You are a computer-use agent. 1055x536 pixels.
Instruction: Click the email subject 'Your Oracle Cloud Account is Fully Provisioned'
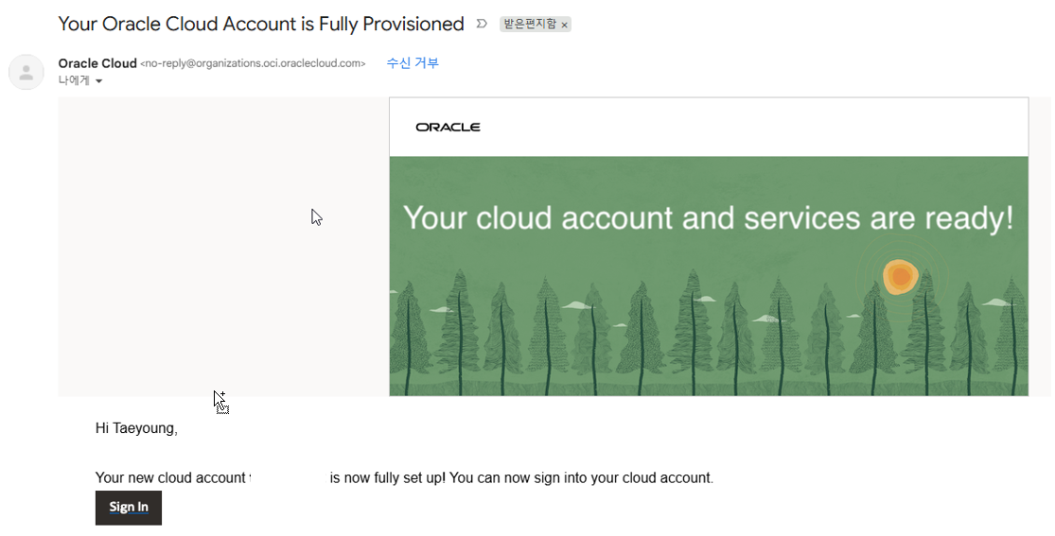[261, 25]
